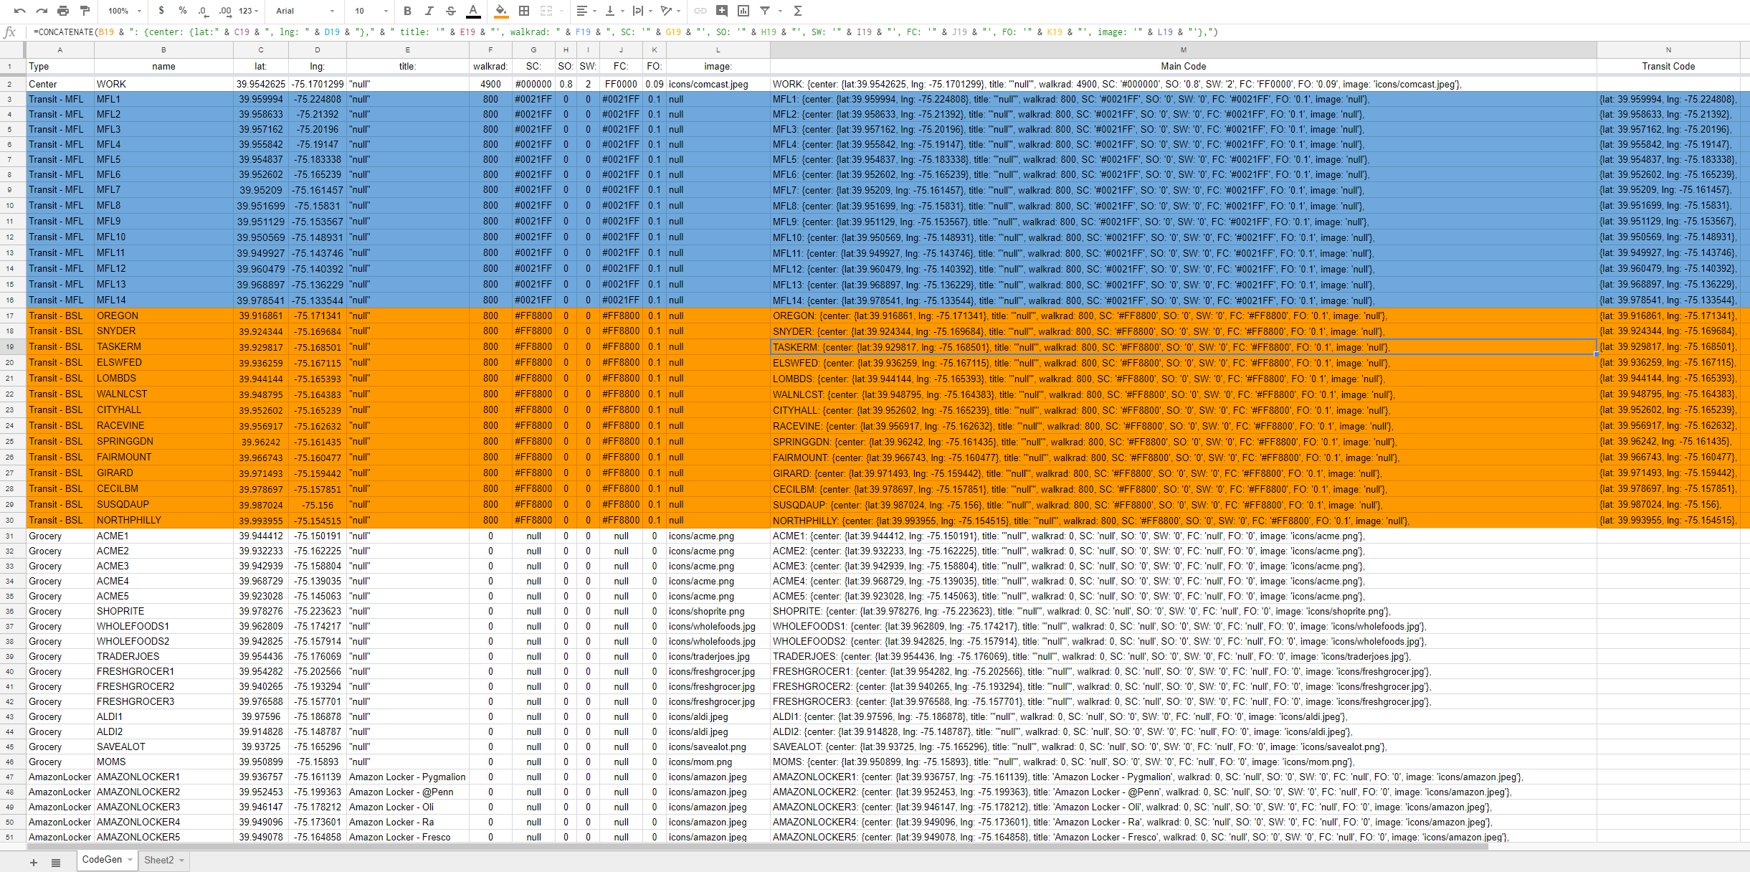Viewport: 1750px width, 872px height.
Task: Show the all sheets list
Action: coord(56,862)
